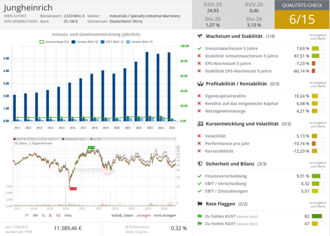Toggle the Umsatz [Mrd. €] legend series

tap(85, 42)
